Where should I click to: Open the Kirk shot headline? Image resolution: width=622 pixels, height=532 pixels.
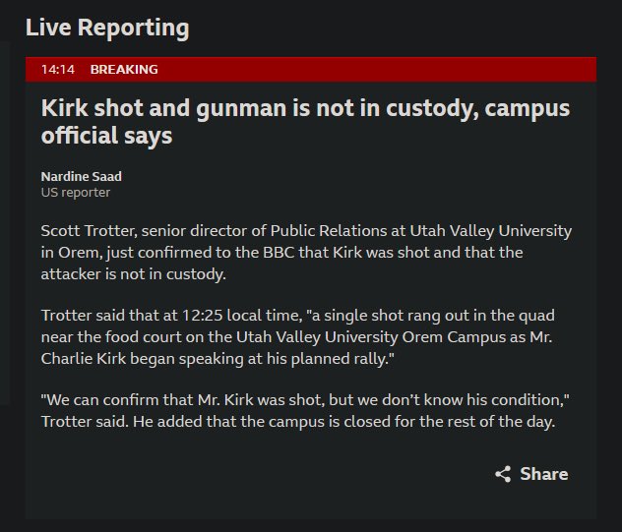[305, 121]
